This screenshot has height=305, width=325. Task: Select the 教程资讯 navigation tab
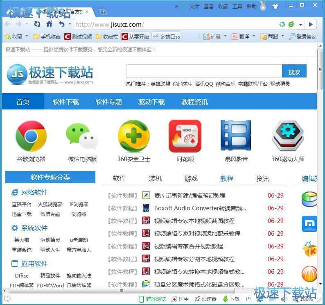click(194, 102)
